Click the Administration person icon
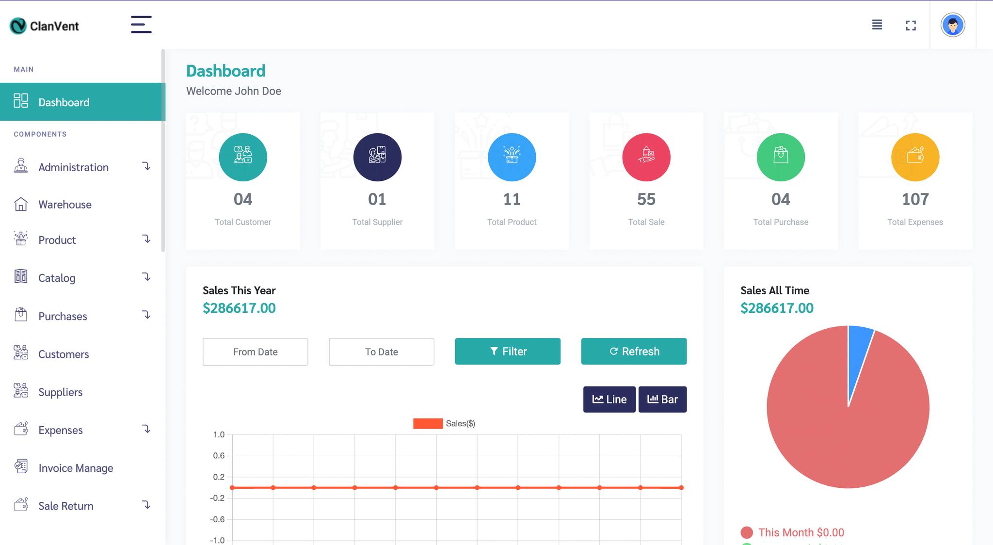Screen dimensions: 993x545 [x=21, y=166]
